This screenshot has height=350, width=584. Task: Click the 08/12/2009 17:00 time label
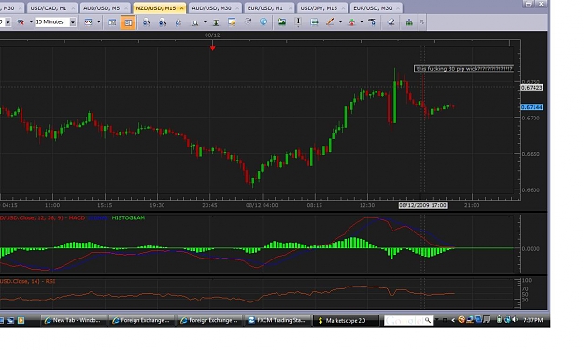point(422,205)
